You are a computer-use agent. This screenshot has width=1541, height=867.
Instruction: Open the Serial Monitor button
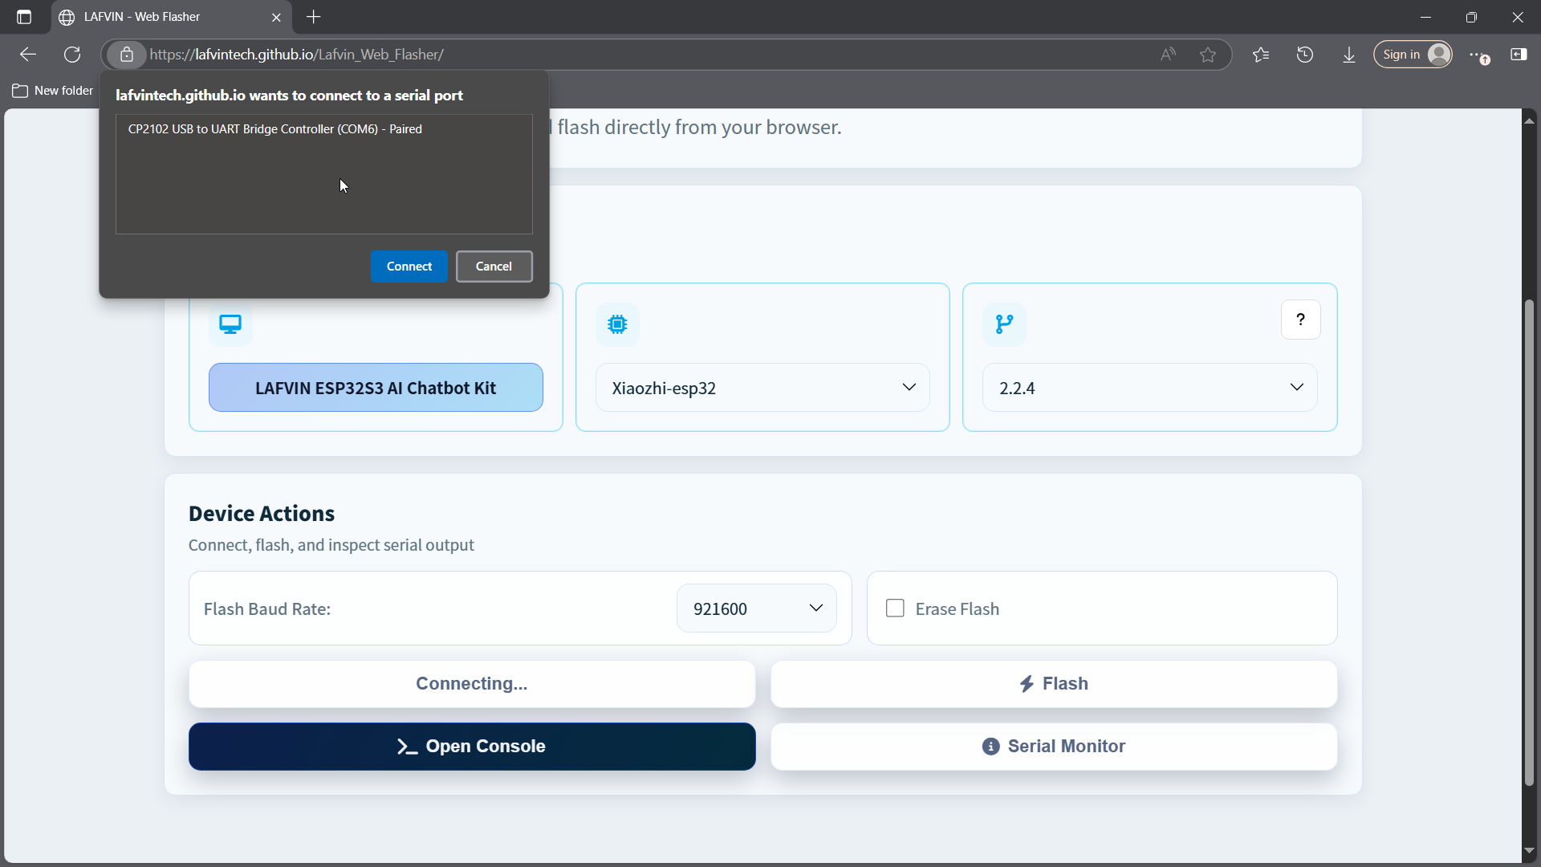tap(1054, 747)
